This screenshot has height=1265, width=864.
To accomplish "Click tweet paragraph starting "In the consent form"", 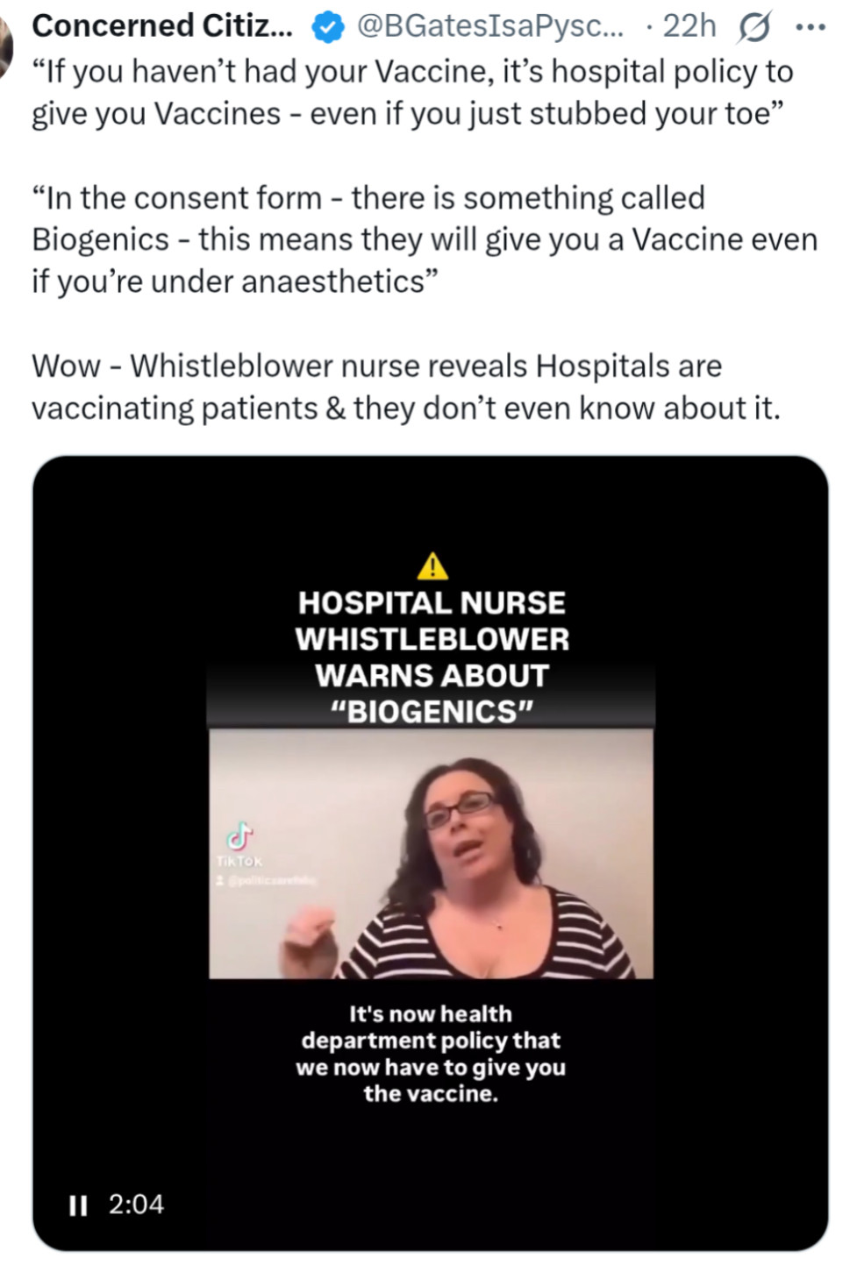I will 425,239.
